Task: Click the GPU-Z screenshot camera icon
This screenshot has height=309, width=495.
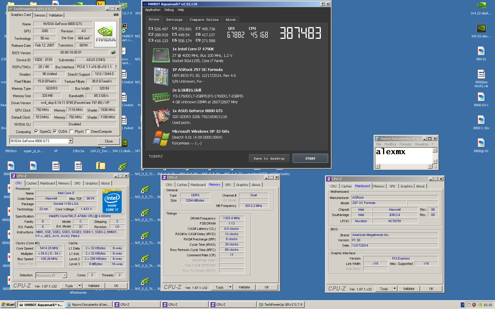Action: tap(116, 15)
